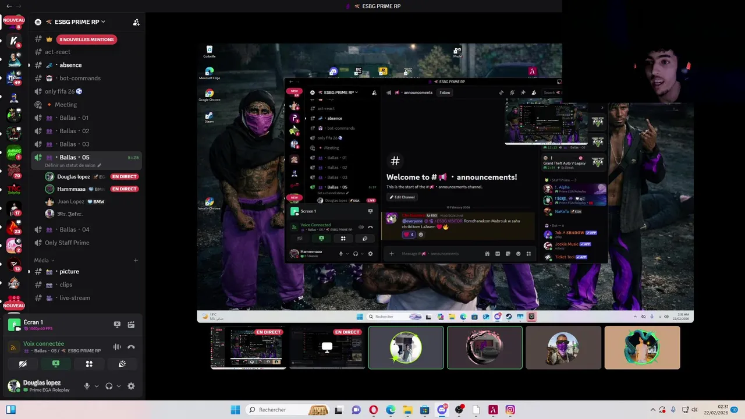Expand microphone input options chevron
745x419 pixels.
(97, 386)
